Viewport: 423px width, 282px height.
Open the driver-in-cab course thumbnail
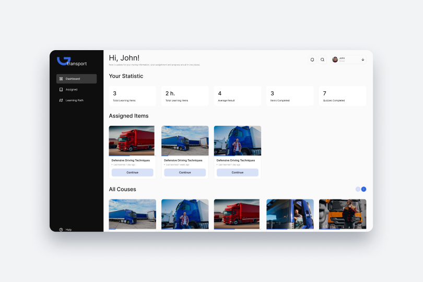pyautogui.click(x=290, y=214)
